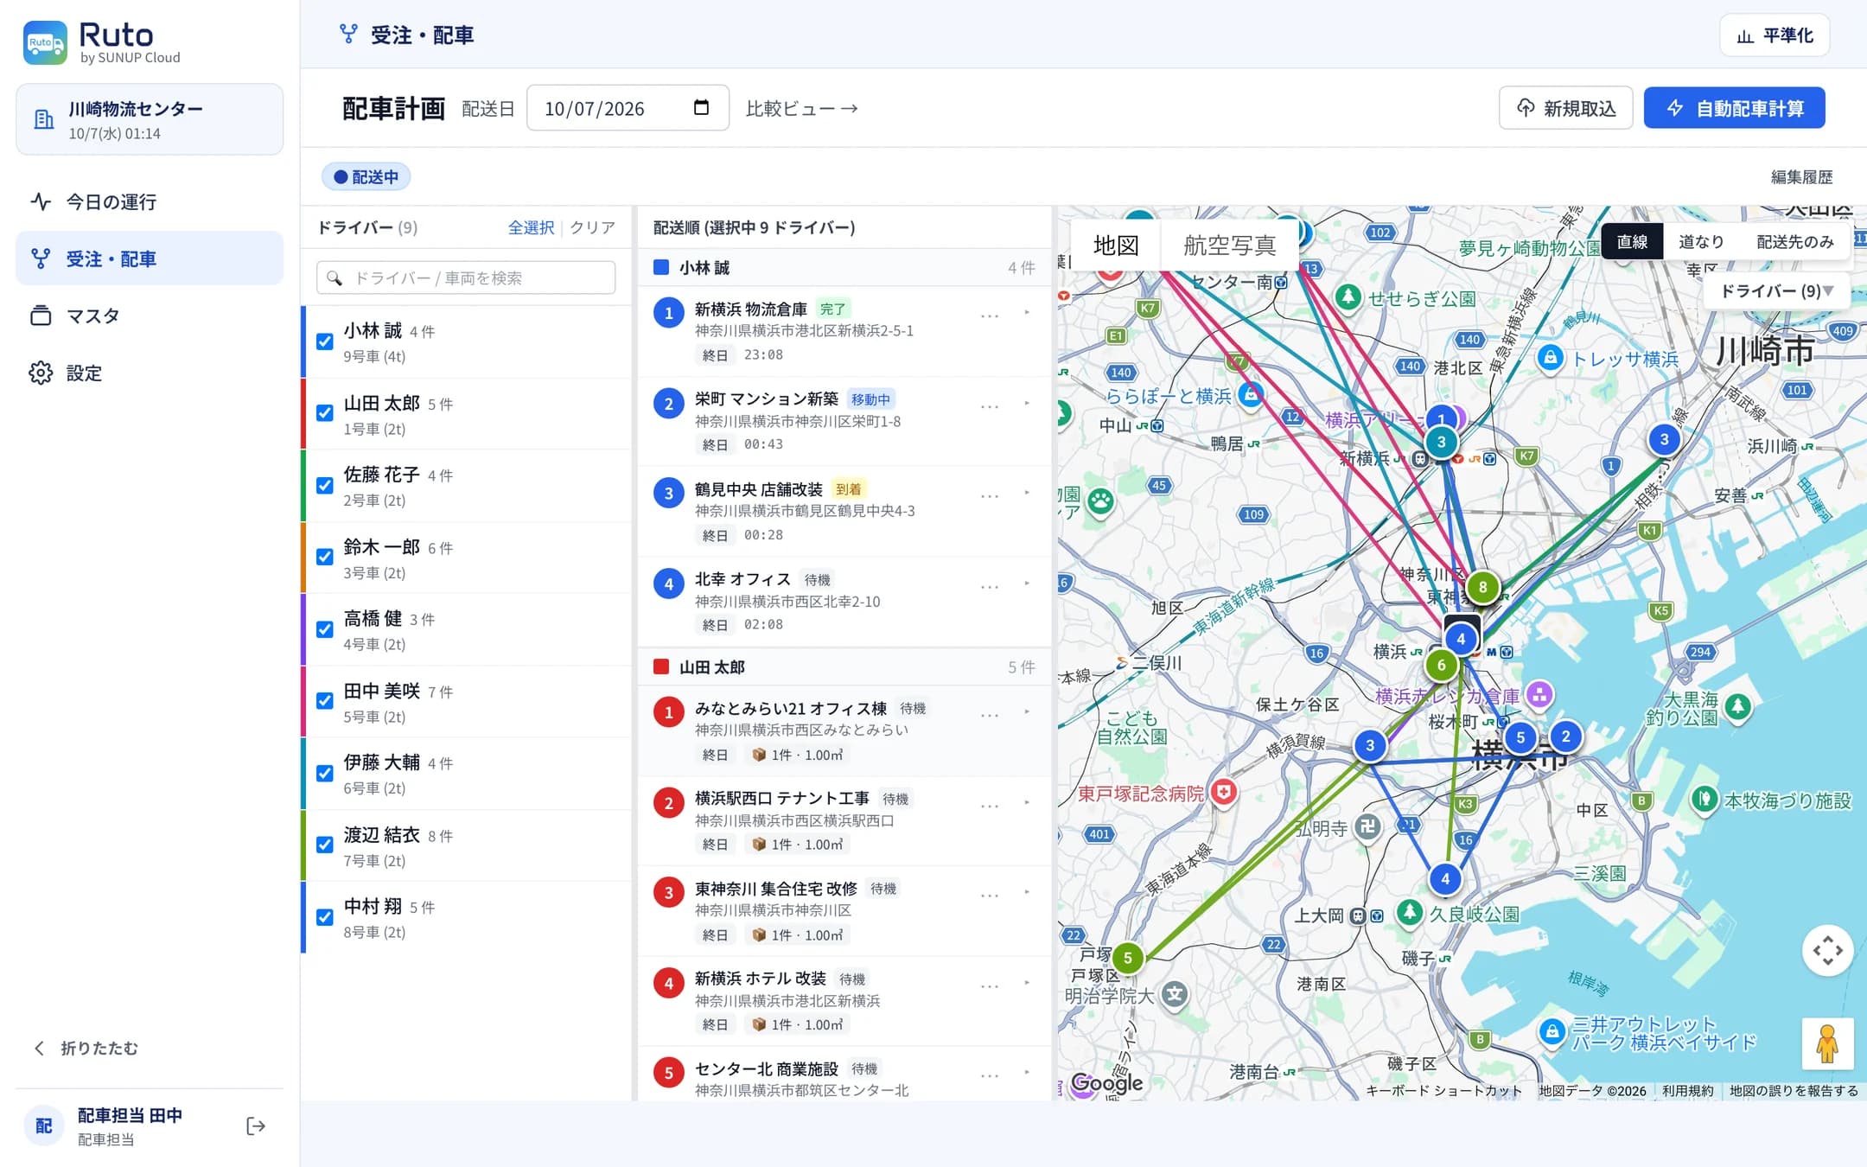Click the Street View pegman icon
Viewport: 1867px width, 1167px height.
(x=1827, y=1043)
